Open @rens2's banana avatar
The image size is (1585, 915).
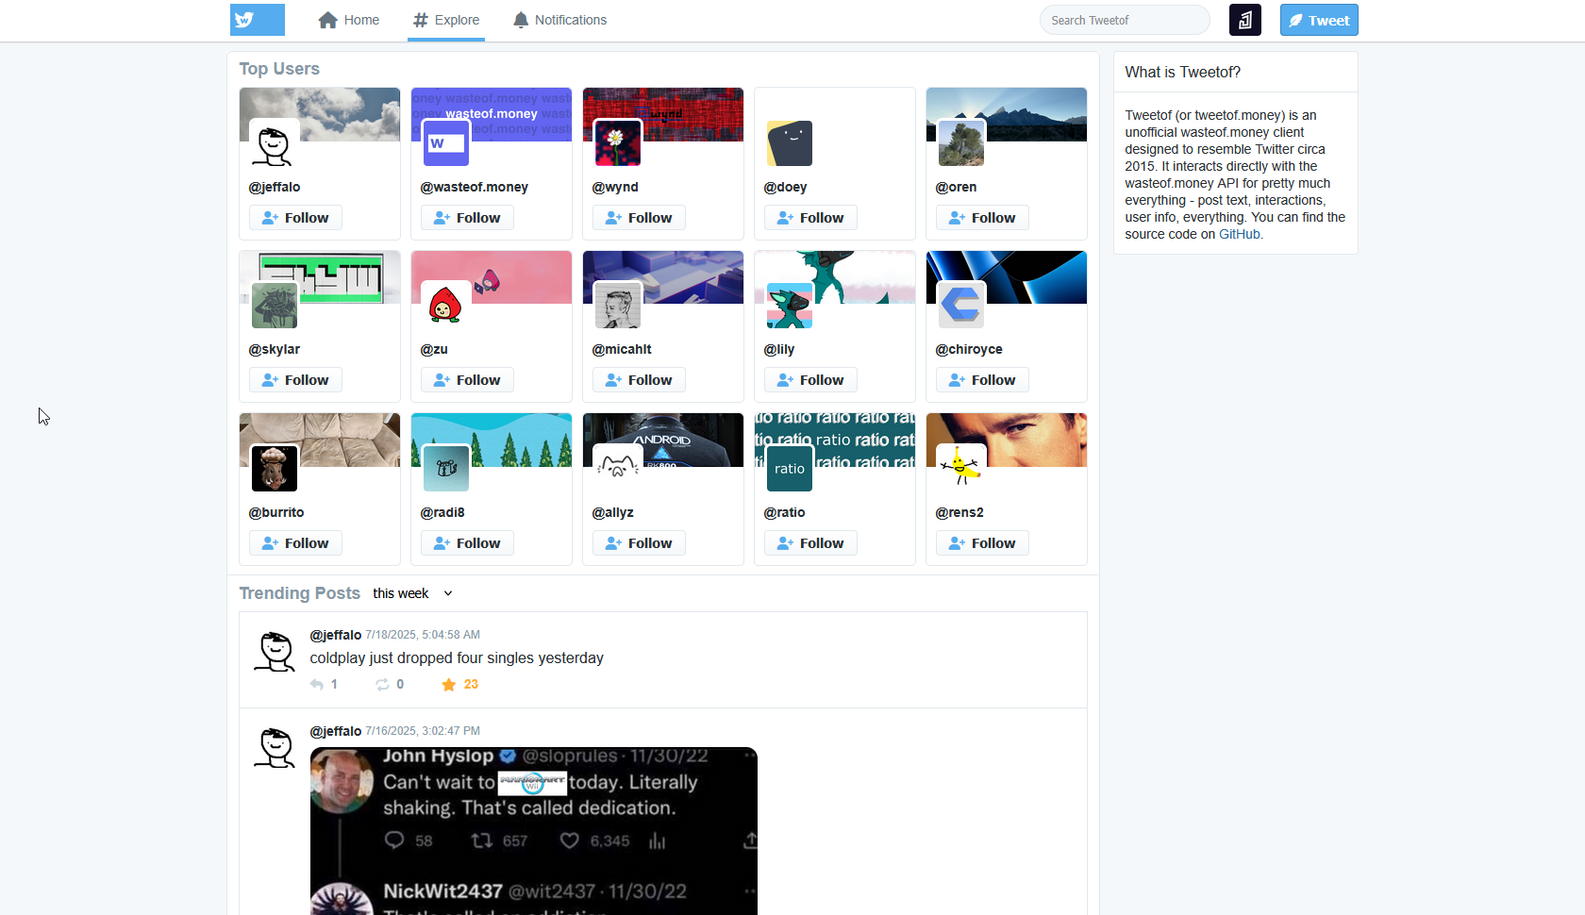click(x=961, y=469)
